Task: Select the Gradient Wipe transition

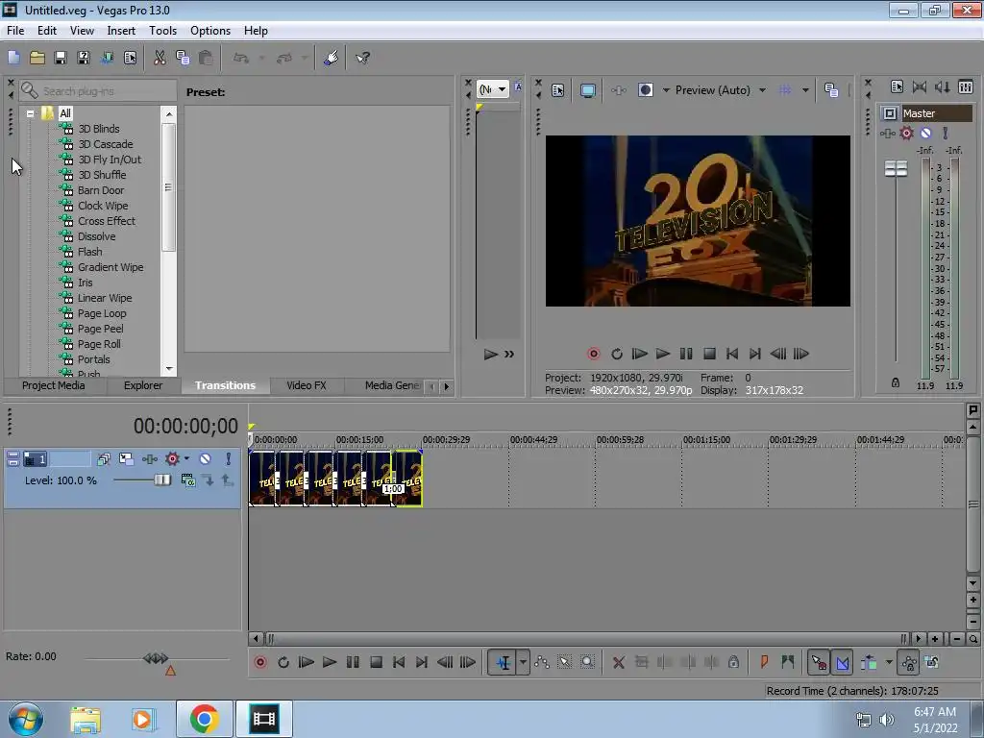Action: 111,267
